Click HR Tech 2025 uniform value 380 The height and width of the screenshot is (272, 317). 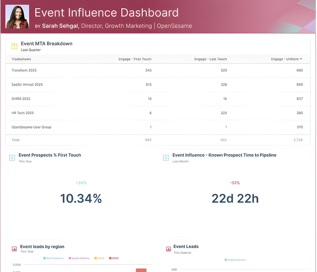[300, 113]
